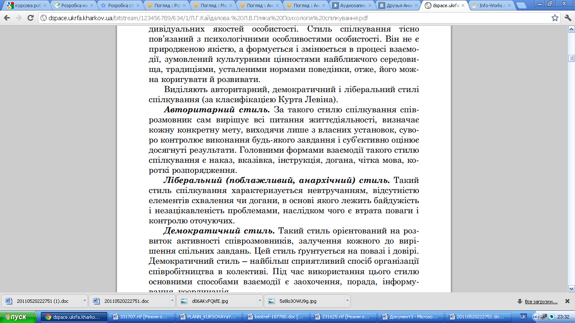Click the heading 'Авторитарний стиль.'
The height and width of the screenshot is (323, 575).
(x=217, y=110)
